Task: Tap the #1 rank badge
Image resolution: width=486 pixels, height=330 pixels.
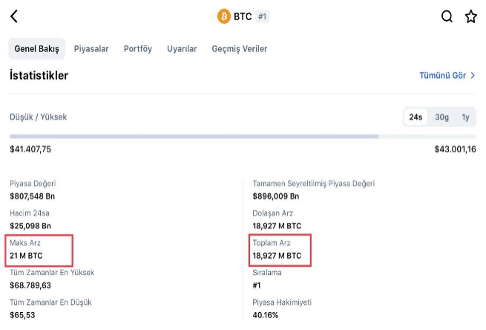Action: click(x=262, y=16)
